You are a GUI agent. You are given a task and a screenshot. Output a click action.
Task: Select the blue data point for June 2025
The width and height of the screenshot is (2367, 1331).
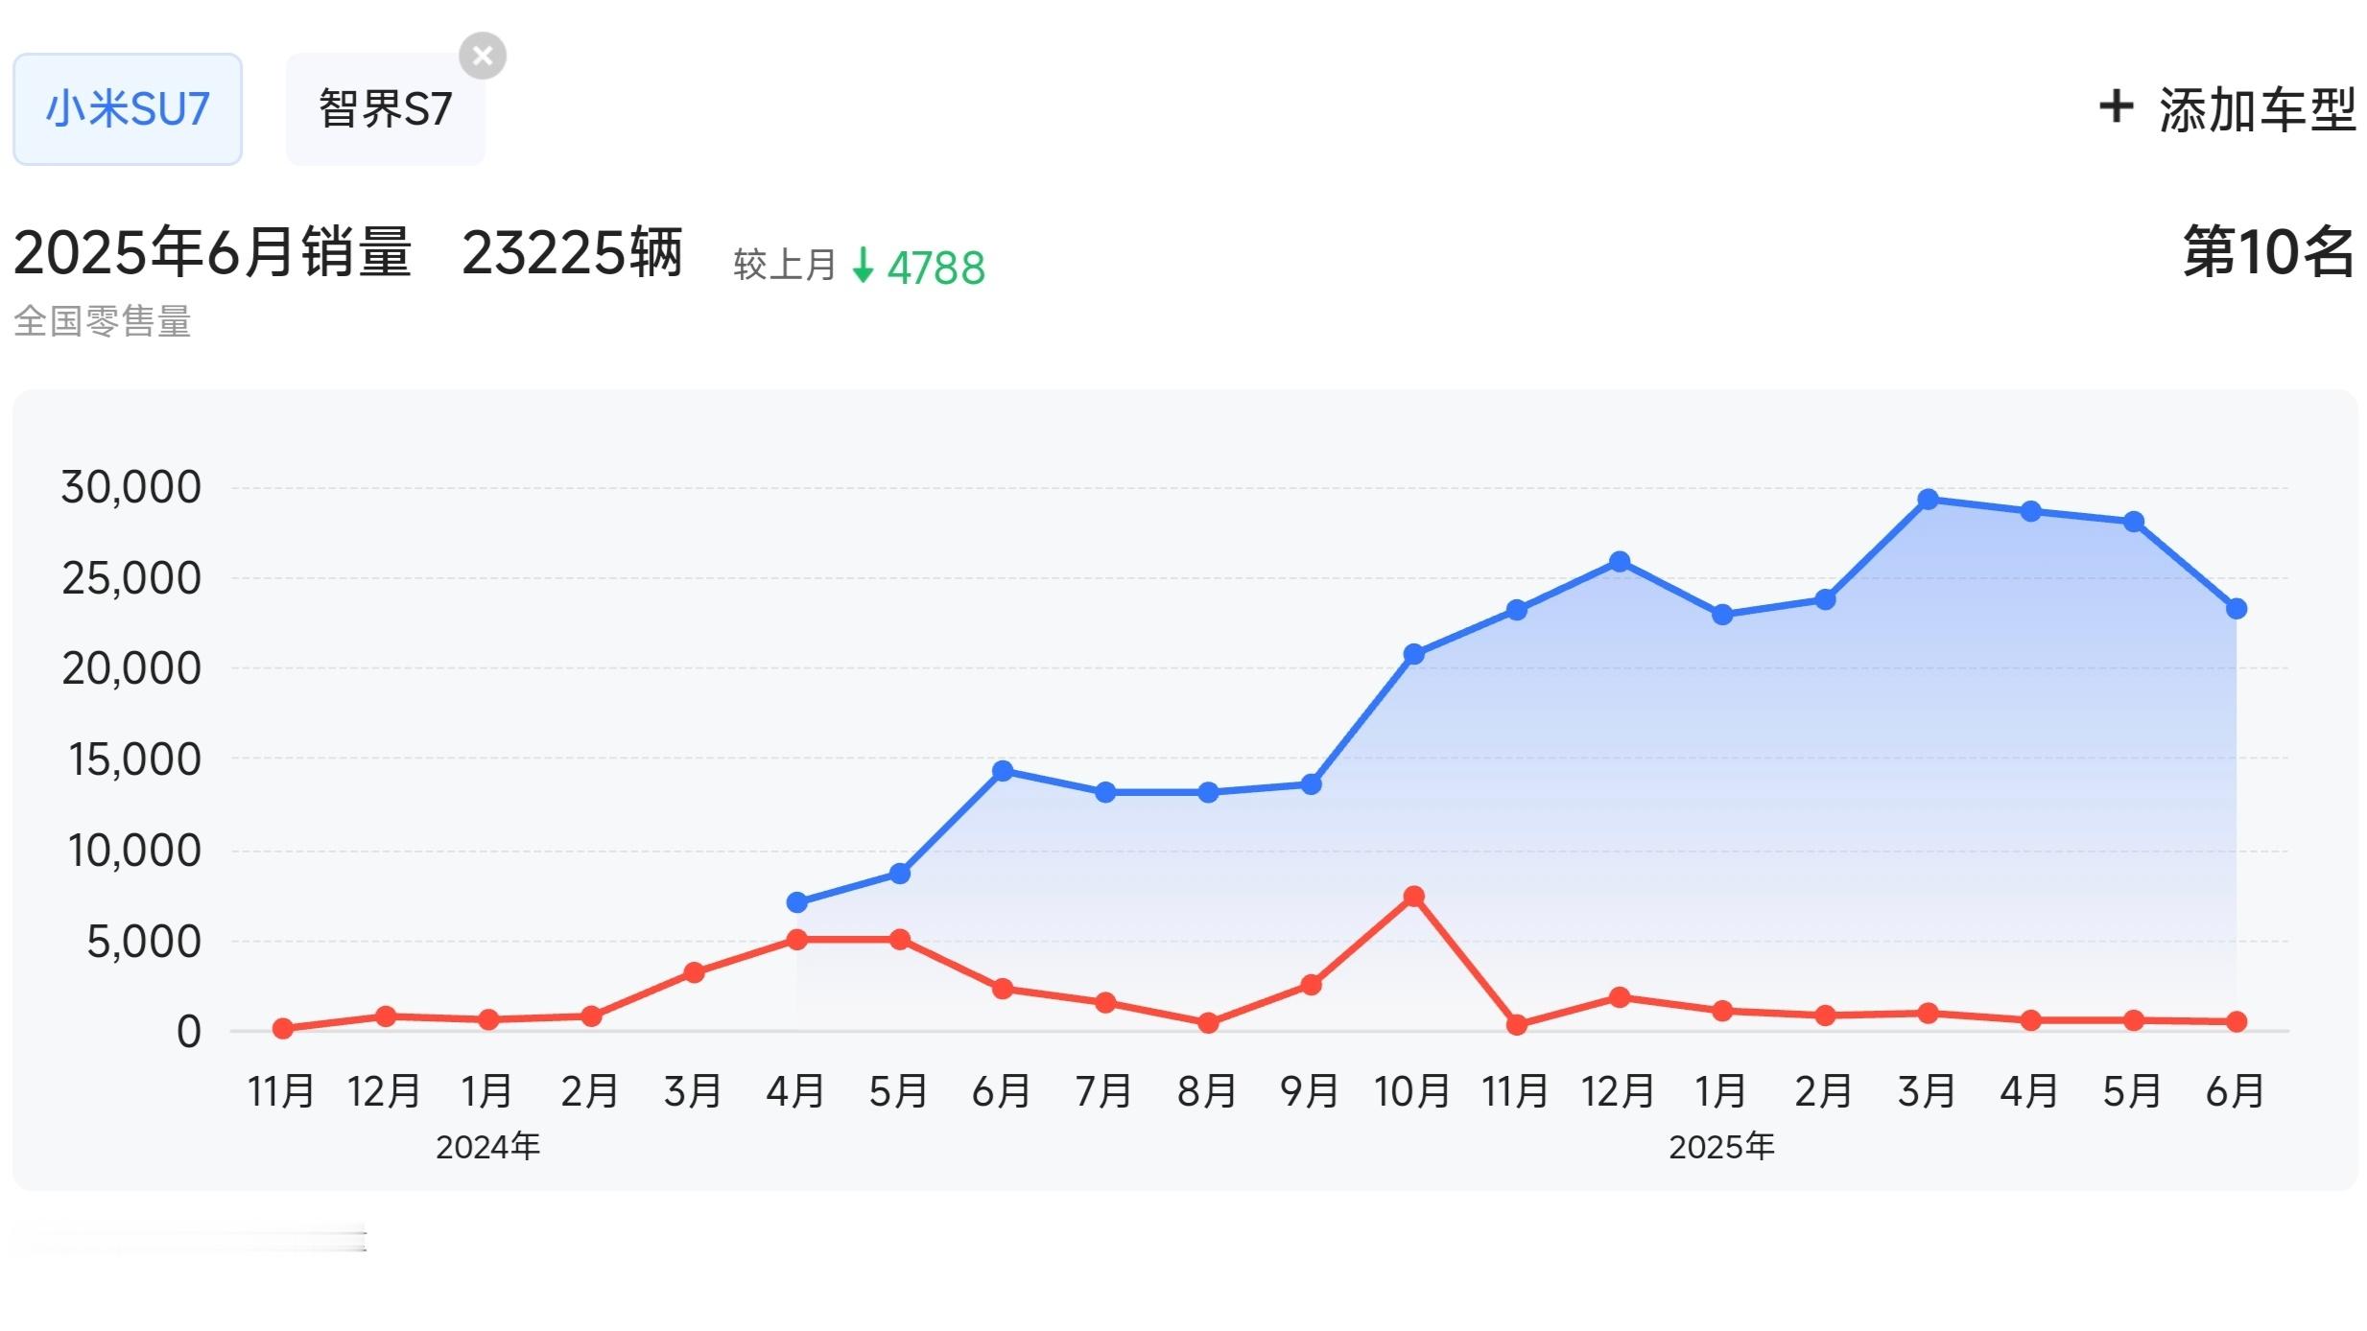(x=2236, y=609)
